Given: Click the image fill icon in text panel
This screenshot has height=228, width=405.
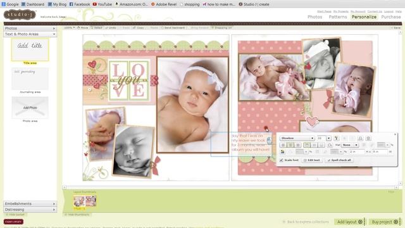Looking at the screenshot, I should (283, 152).
